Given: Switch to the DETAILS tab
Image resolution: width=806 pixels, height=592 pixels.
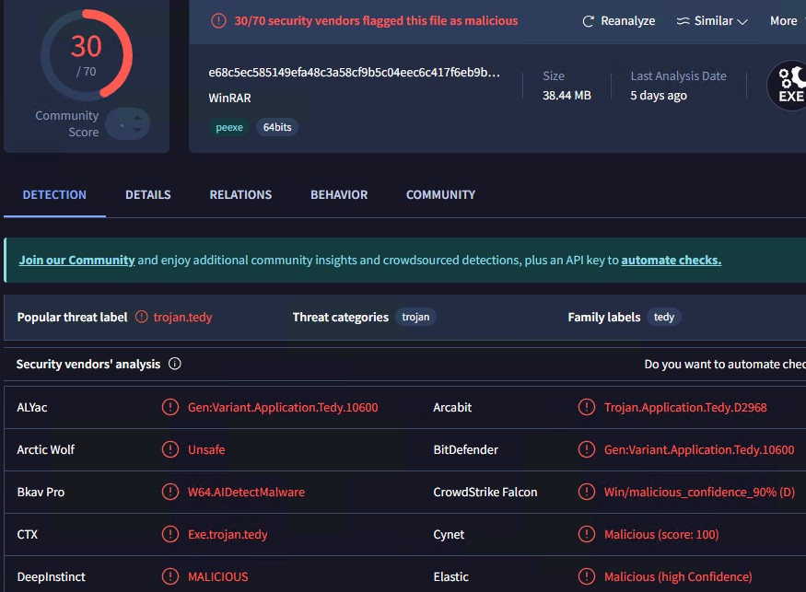Looking at the screenshot, I should pyautogui.click(x=148, y=195).
